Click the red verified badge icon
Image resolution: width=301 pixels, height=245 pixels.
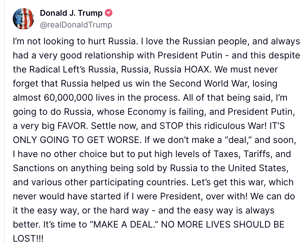pyautogui.click(x=109, y=13)
